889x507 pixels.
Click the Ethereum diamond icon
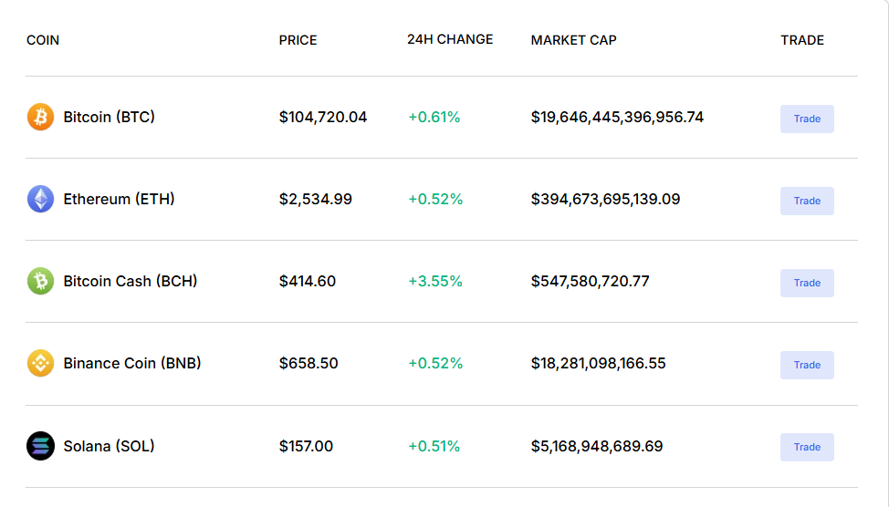pos(40,199)
